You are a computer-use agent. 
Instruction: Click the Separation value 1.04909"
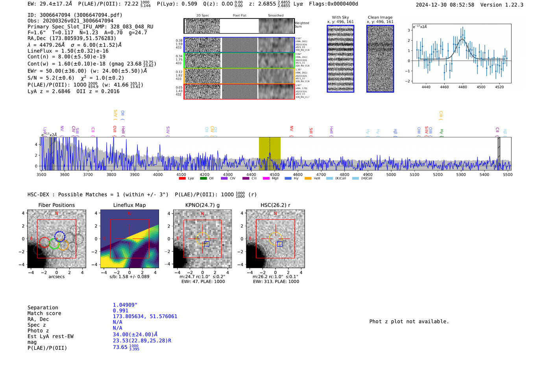coord(125,305)
